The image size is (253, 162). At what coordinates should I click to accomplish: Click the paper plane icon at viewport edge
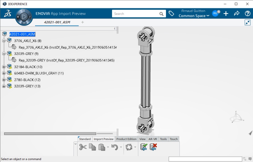pyautogui.click(x=250, y=133)
